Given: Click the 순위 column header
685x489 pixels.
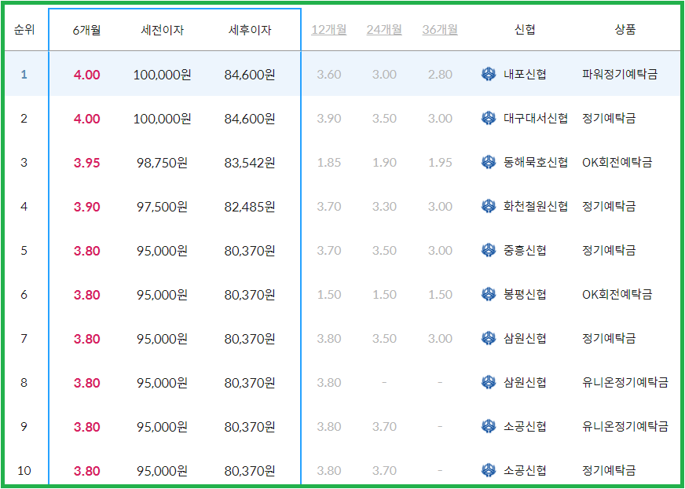Looking at the screenshot, I should [x=26, y=29].
